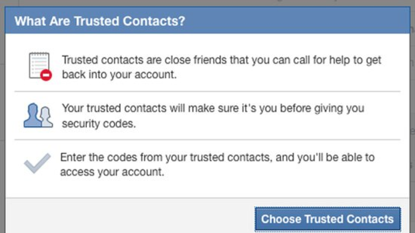This screenshot has width=415, height=233.
Task: Click the notepad icon with red badge
Action: (39, 66)
